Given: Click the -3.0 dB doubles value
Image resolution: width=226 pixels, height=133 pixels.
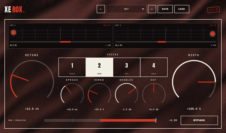Looking at the screenshot, I should point(127,110).
